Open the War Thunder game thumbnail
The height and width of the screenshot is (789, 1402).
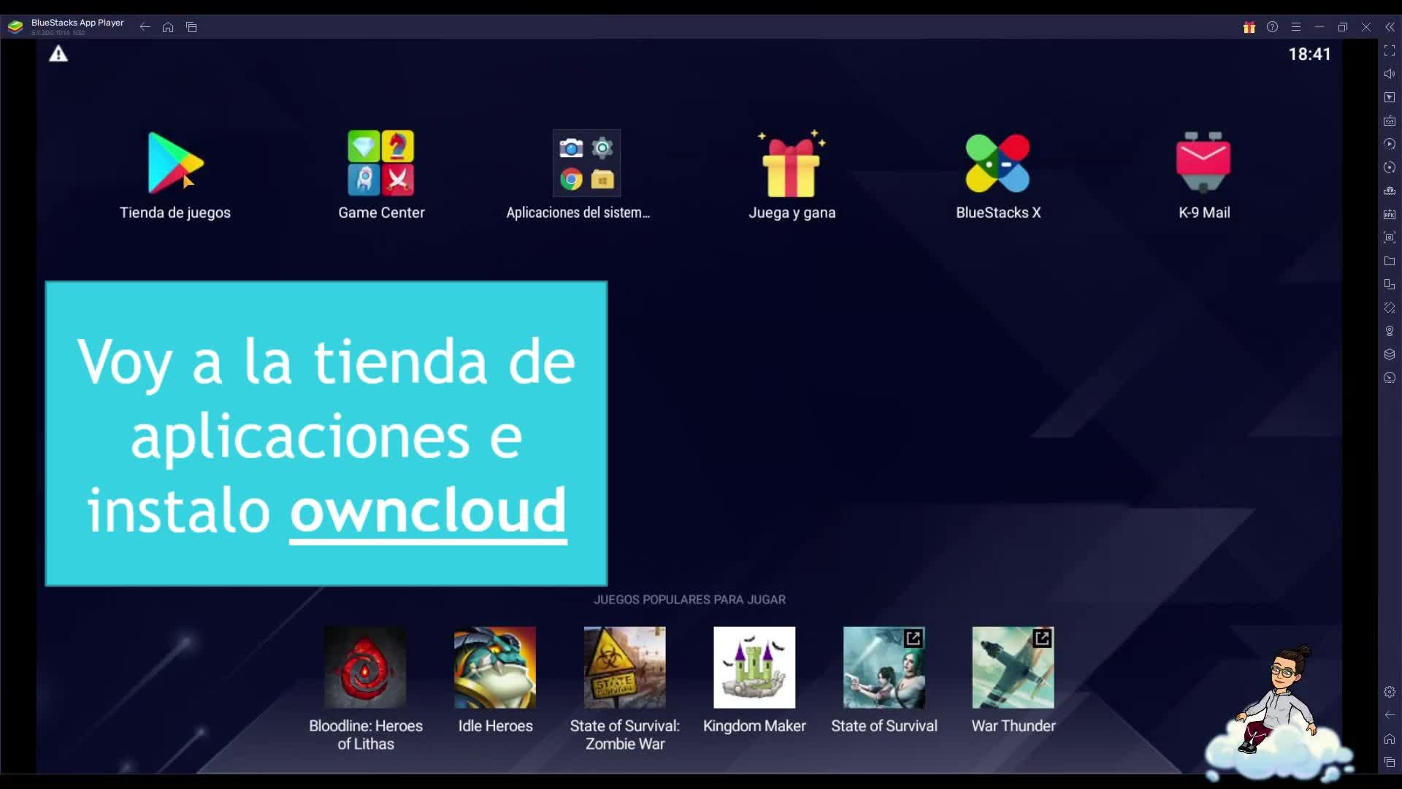tap(1013, 667)
